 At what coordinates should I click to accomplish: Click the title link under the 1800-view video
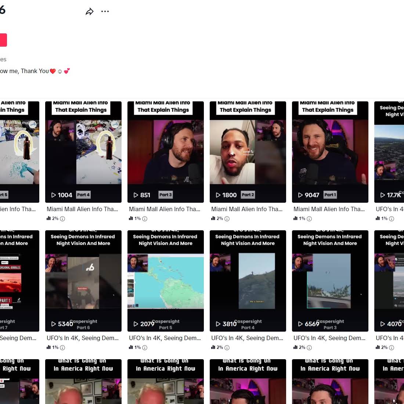(247, 209)
